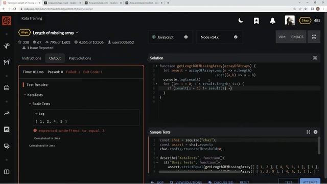The image size is (327, 184).
Task: Enable VIM editor mode
Action: click(x=282, y=37)
